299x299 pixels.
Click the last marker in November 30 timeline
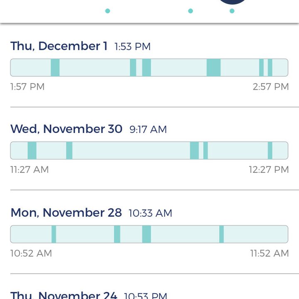270,150
